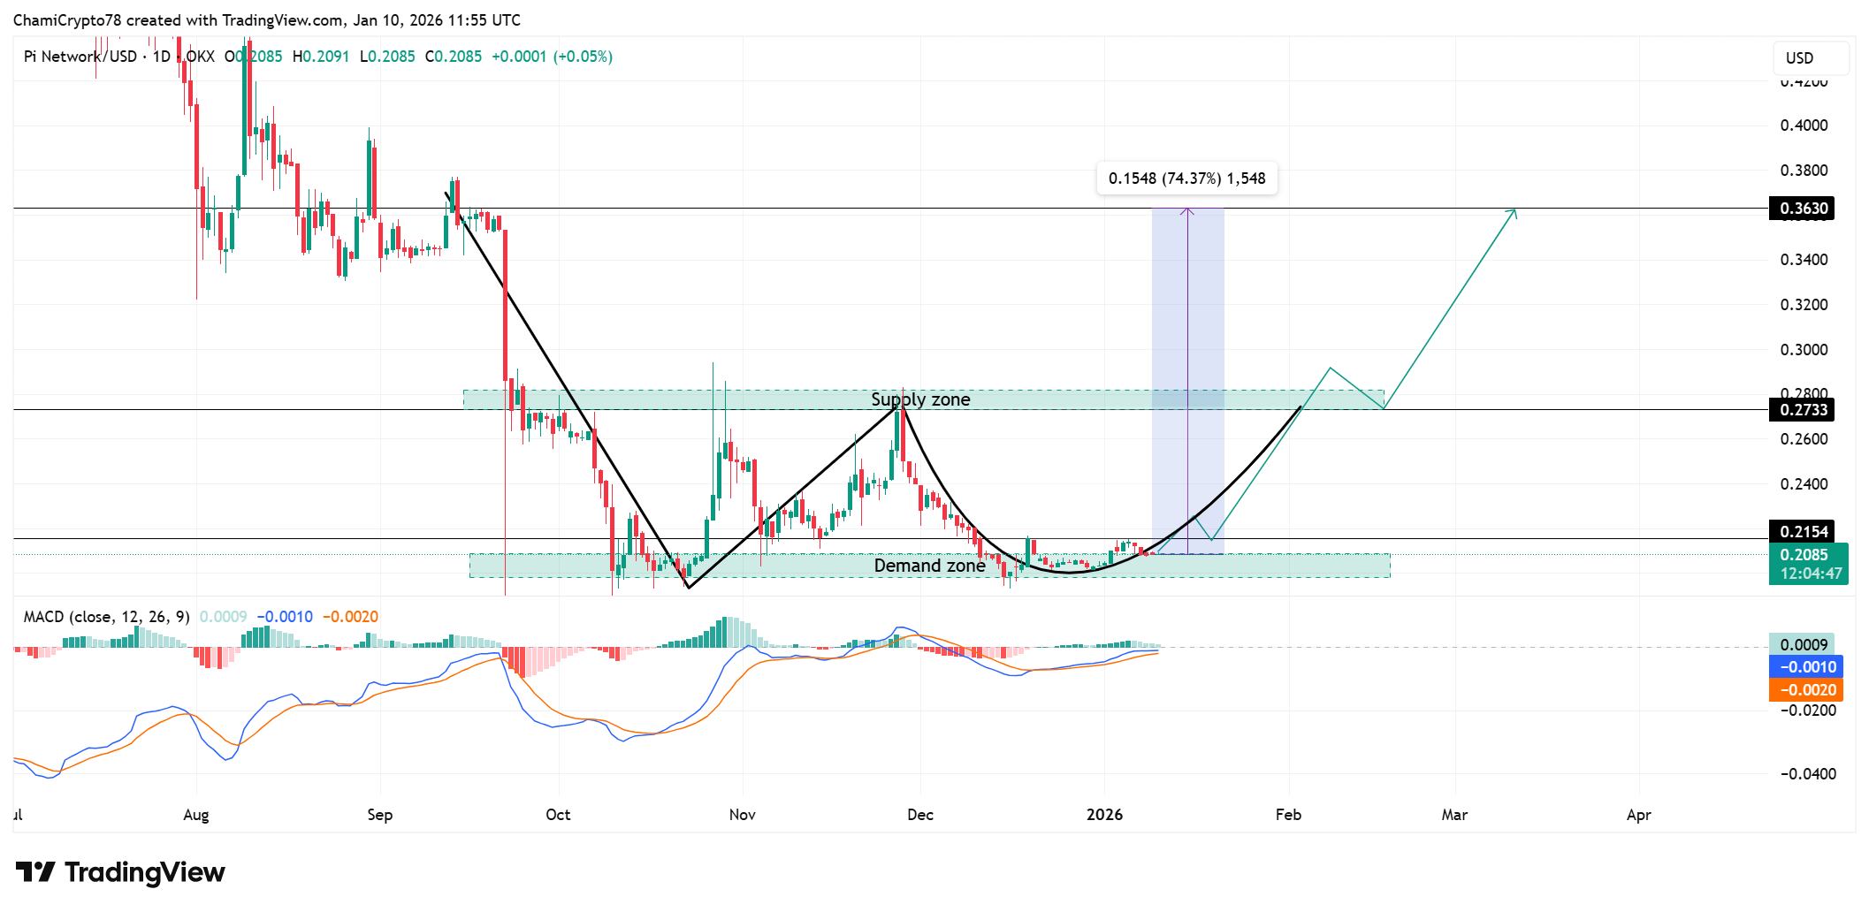1869x912 pixels.
Task: Click the 0.1548 (74.37%) measurement label
Action: [1186, 178]
